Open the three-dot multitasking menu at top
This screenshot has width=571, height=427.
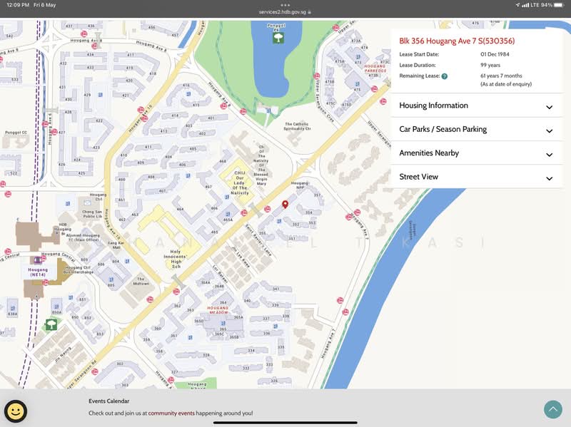(x=285, y=5)
